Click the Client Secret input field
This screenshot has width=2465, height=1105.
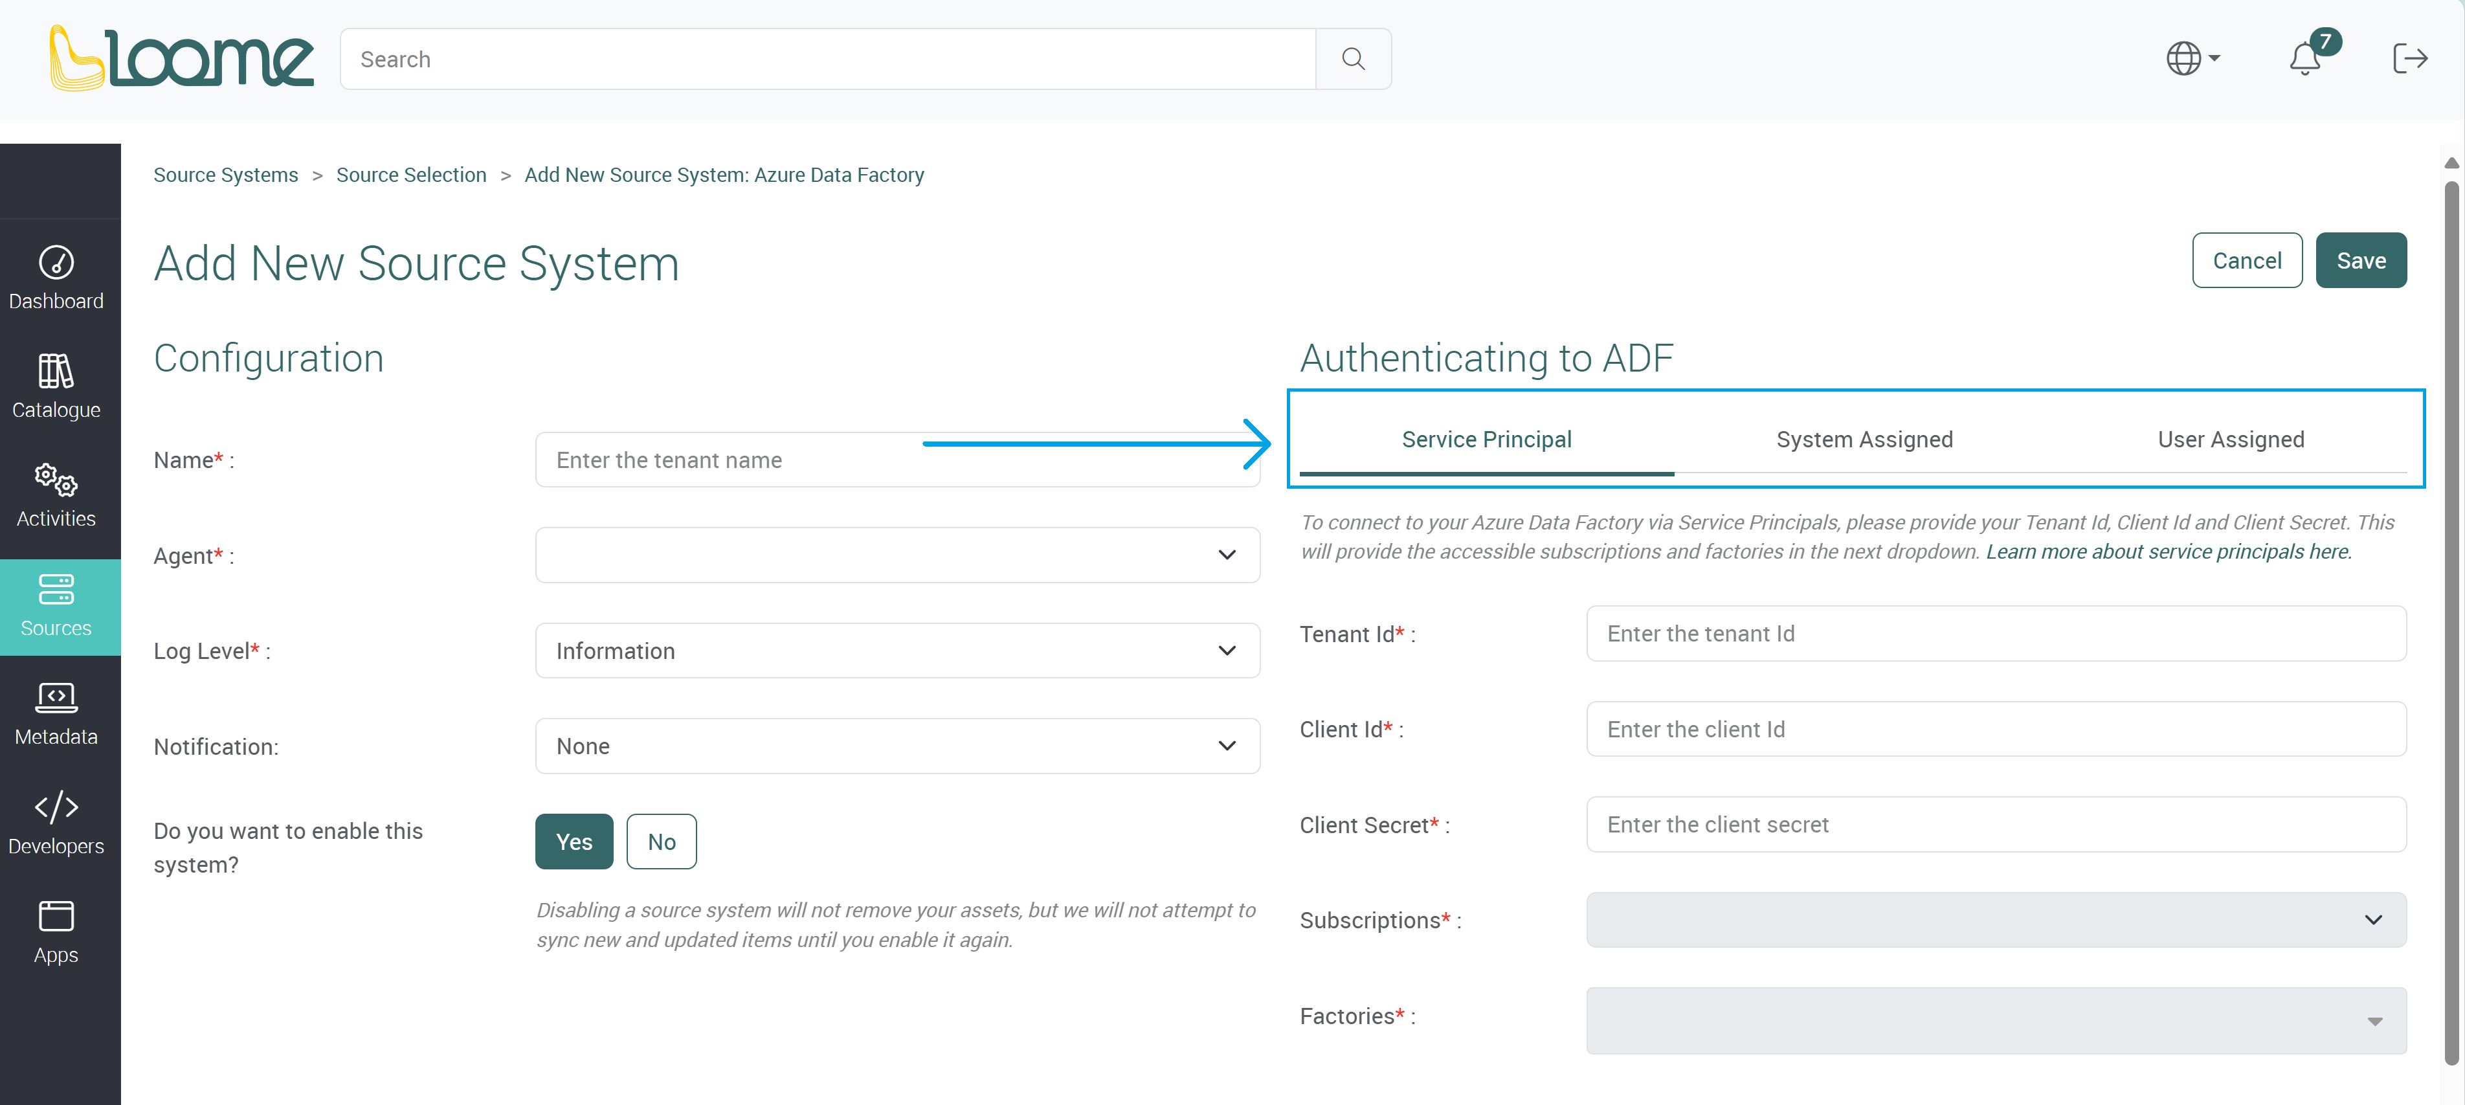(x=1996, y=825)
